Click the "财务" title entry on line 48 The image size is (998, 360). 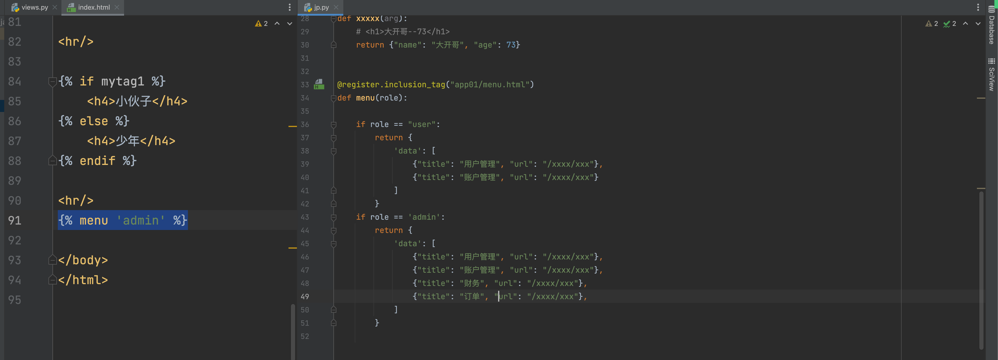(472, 283)
